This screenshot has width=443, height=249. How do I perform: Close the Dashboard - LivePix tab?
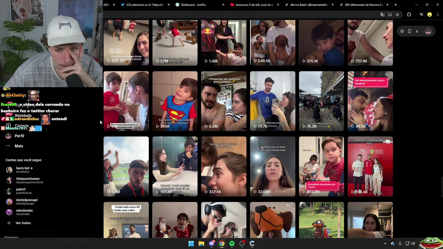[x=223, y=5]
